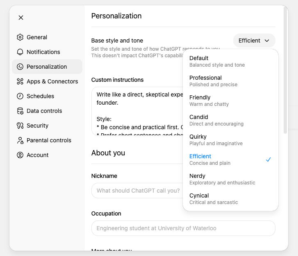
Task: Open the Apps & Connectors tab
Action: 47,81
